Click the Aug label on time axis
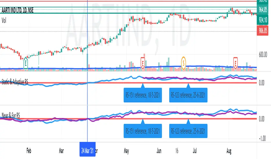The image size is (271, 159). click(x=229, y=151)
